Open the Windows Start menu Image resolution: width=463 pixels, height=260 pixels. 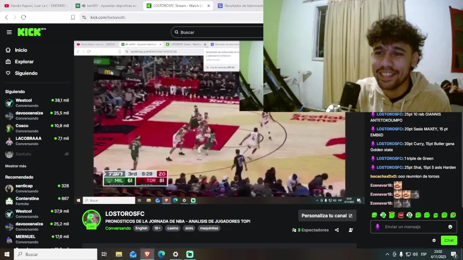7,254
